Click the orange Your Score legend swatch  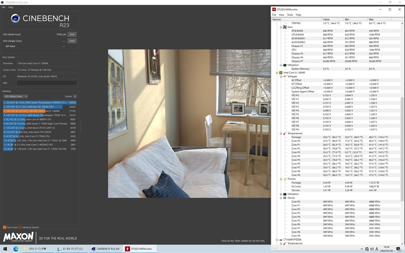(4, 227)
